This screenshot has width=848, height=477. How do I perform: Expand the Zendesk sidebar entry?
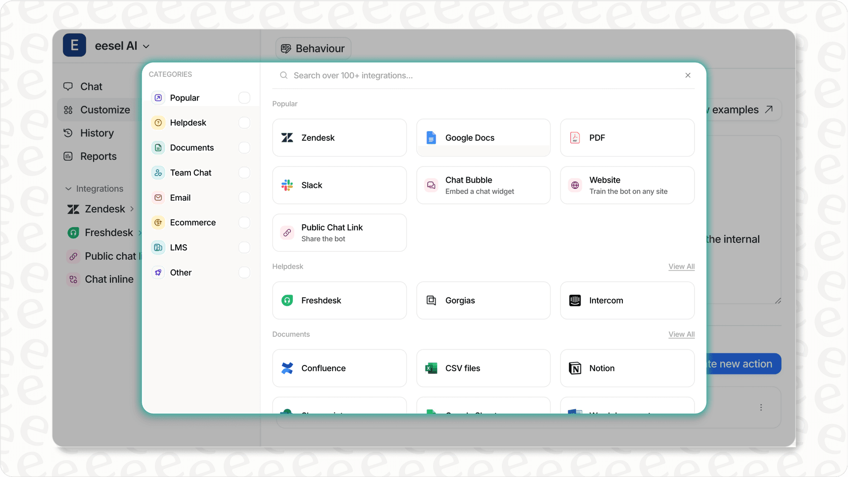(x=132, y=209)
